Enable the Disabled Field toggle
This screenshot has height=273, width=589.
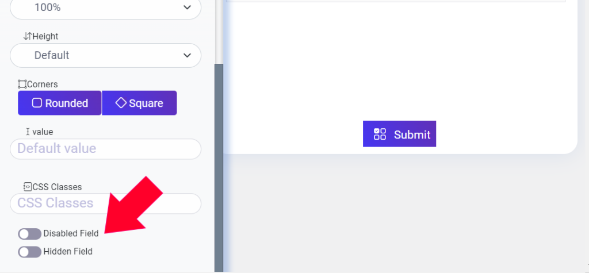30,234
